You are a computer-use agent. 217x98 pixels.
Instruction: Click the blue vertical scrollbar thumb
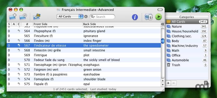[x=163, y=41]
